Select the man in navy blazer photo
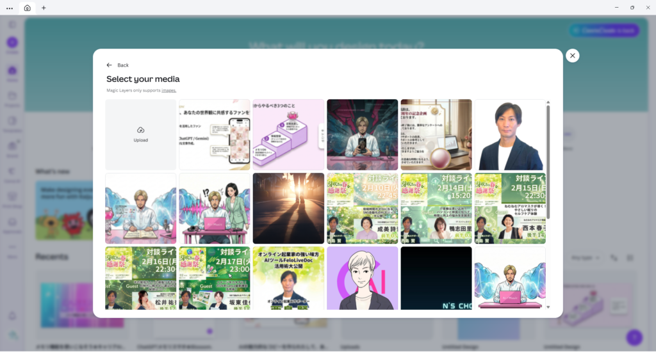This screenshot has height=352, width=656. point(510,134)
